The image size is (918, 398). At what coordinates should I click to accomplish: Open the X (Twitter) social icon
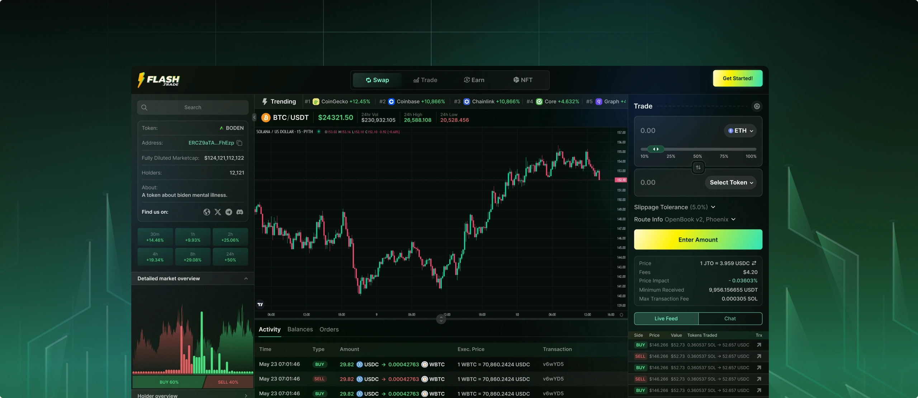218,212
